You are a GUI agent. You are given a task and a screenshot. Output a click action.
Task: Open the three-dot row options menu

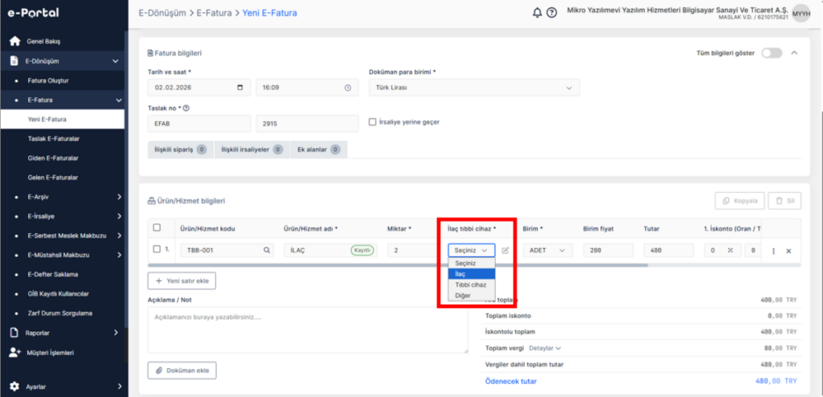(773, 251)
